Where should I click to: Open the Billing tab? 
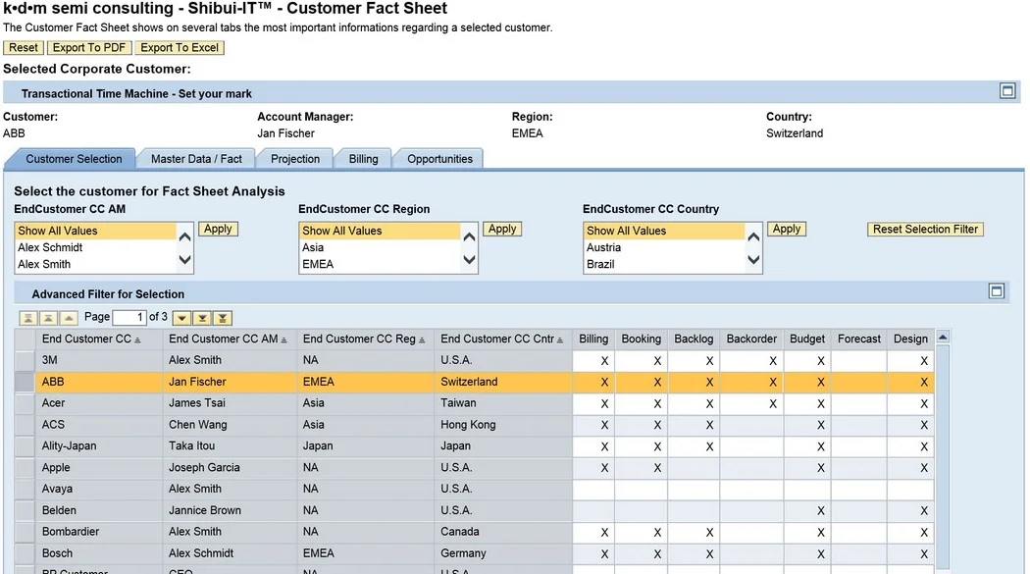tap(363, 159)
